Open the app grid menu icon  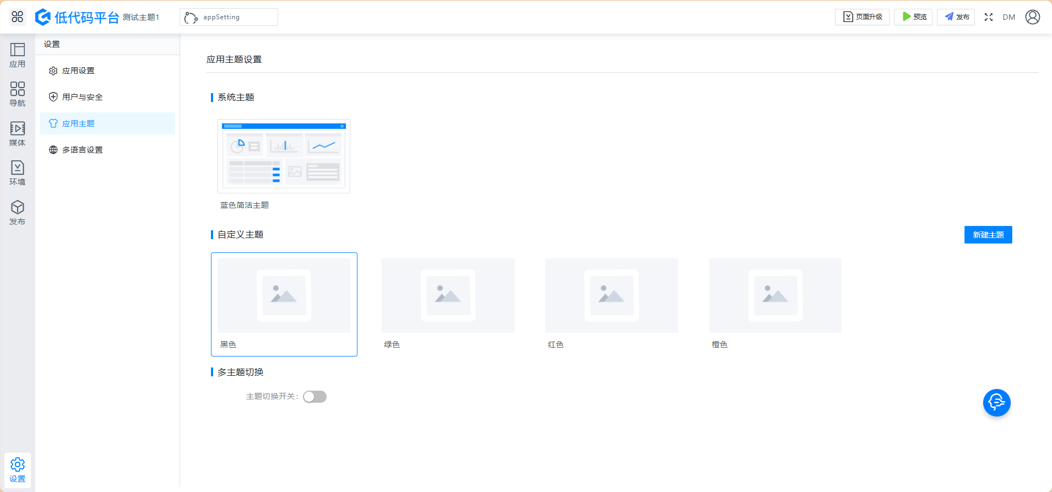pos(18,17)
